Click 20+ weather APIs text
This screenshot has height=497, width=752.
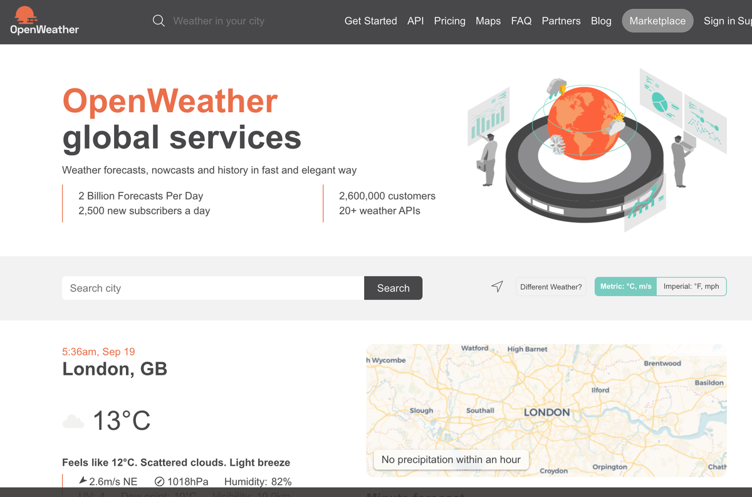380,211
